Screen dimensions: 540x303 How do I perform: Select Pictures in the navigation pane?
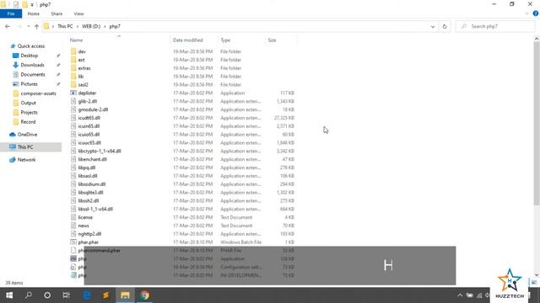pos(29,84)
